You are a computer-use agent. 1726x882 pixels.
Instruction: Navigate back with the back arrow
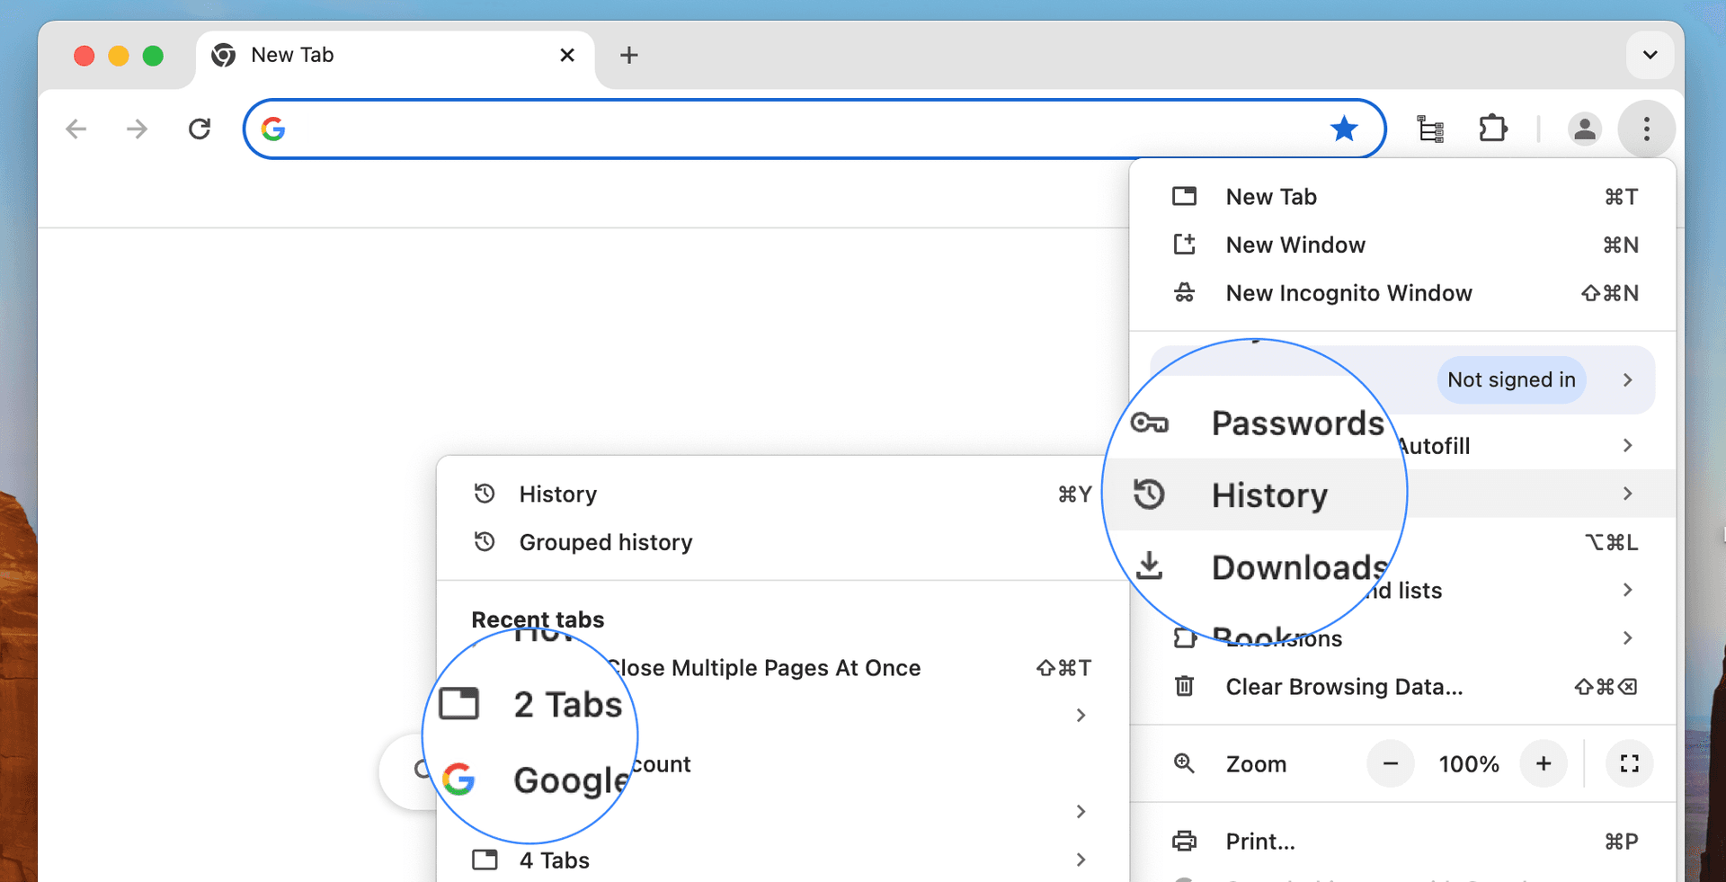point(76,129)
